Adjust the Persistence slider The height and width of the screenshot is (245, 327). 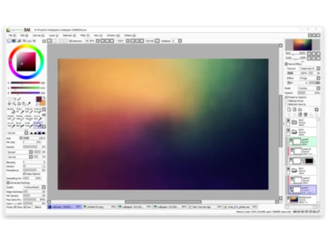tap(34, 171)
